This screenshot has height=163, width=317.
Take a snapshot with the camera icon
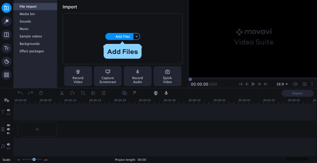(304, 84)
